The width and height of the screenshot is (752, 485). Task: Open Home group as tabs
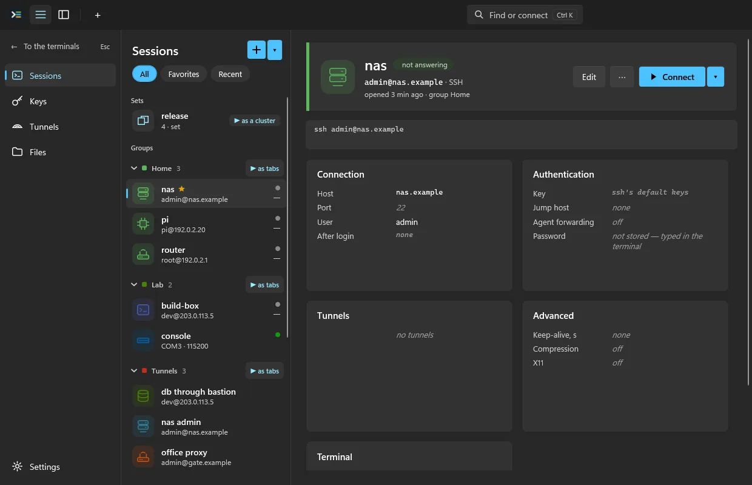tap(265, 169)
